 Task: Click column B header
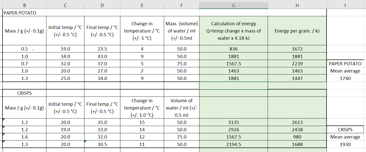click(24, 5)
